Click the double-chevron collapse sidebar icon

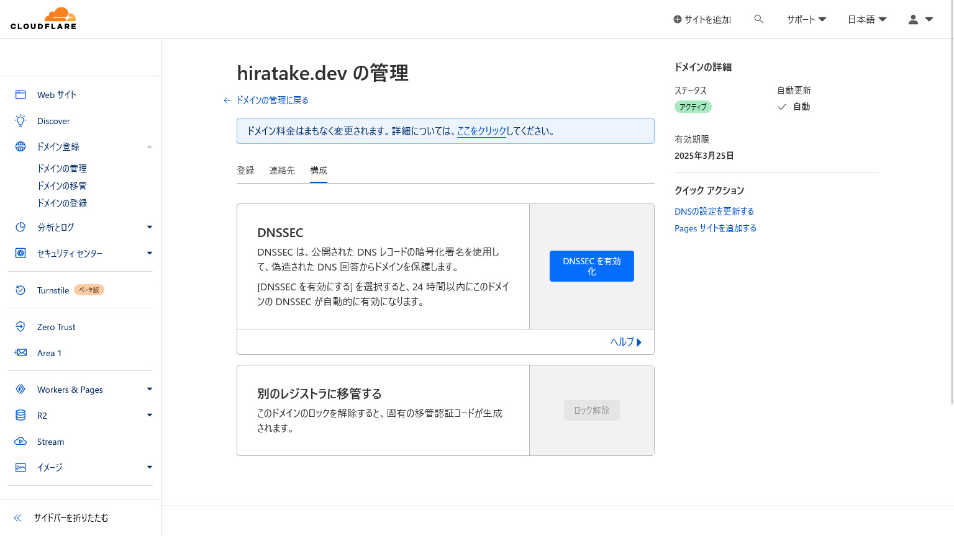pos(17,517)
